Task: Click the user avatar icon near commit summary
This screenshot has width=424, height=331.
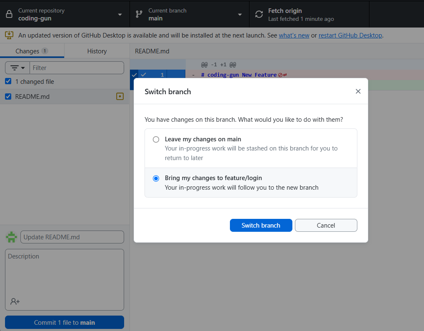Action: [x=11, y=237]
